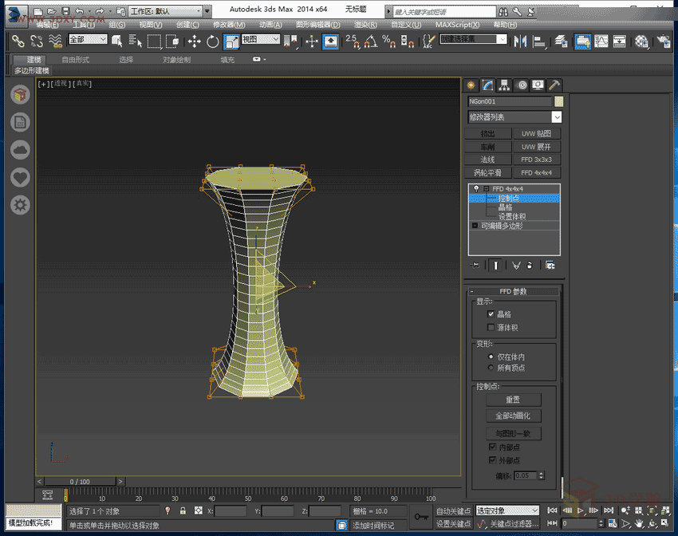
Task: Open the Hierarchy panel tab
Action: pos(505,85)
